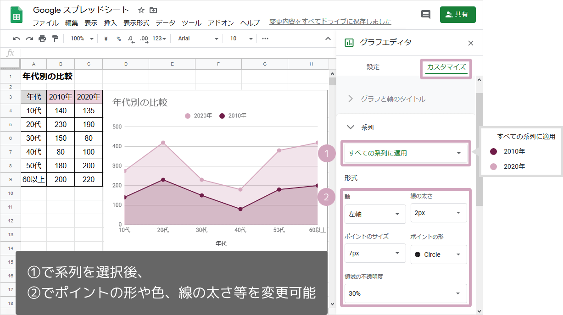Apply percent format from toolbar

pyautogui.click(x=118, y=39)
